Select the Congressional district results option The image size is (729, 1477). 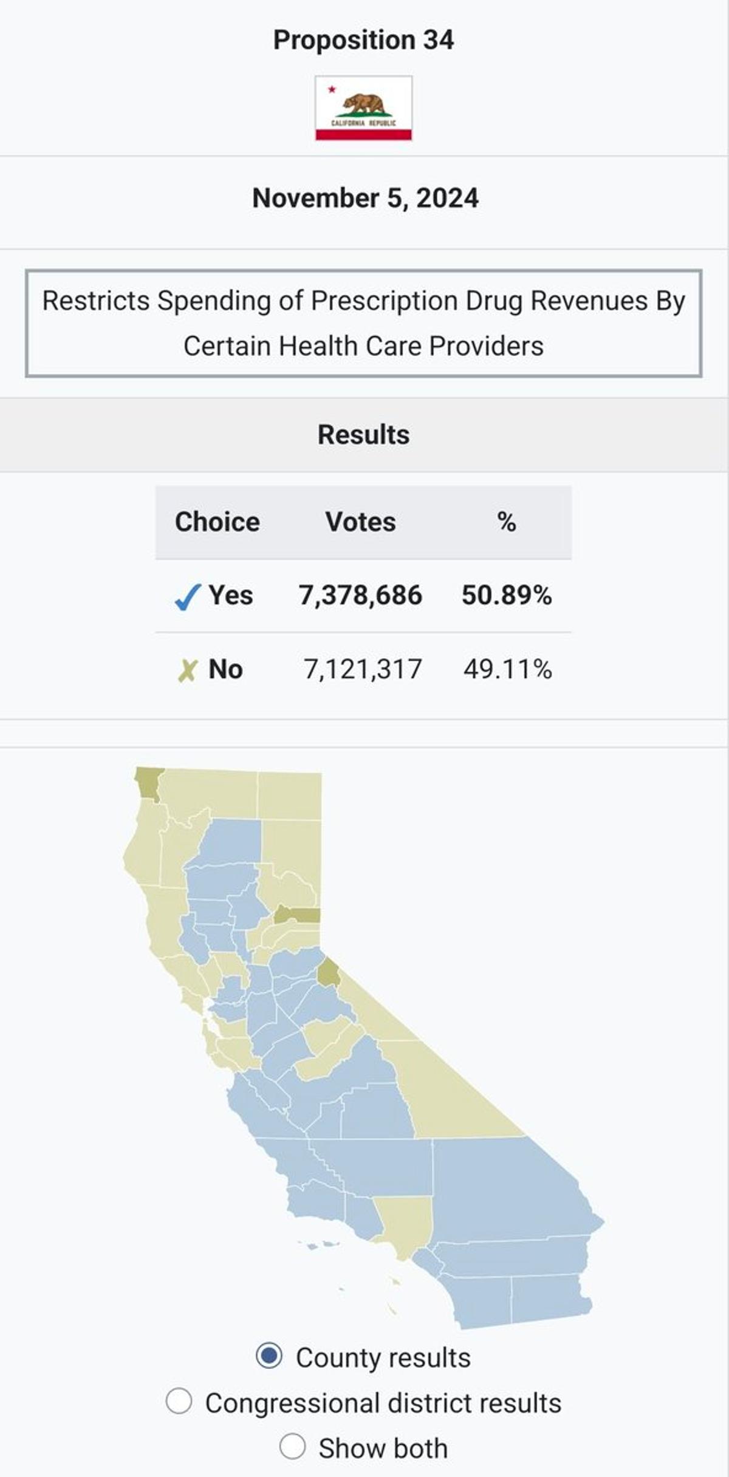179,1401
